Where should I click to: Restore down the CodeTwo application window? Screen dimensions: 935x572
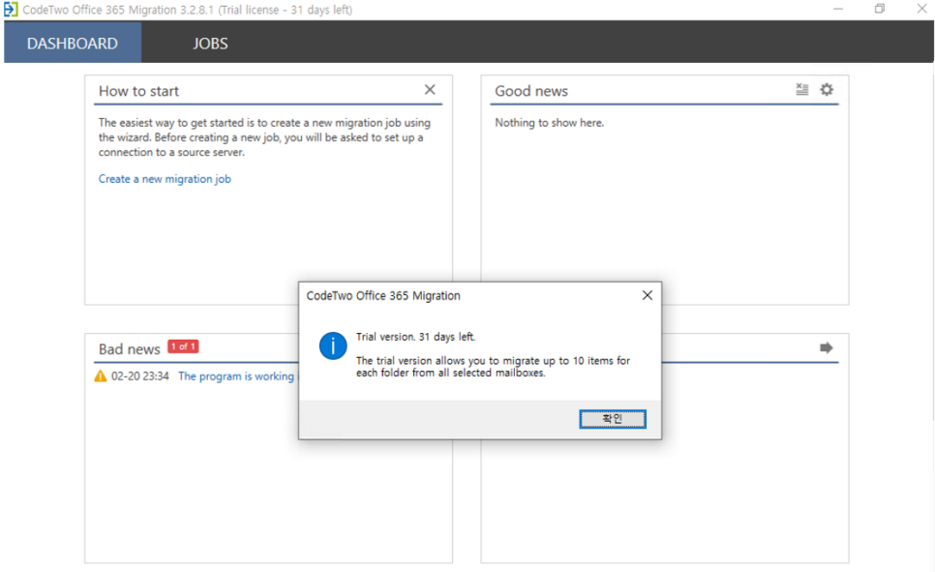(880, 9)
